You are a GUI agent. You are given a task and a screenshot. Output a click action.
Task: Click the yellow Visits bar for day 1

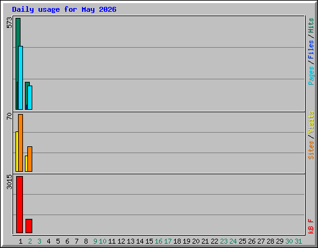[x=17, y=151]
